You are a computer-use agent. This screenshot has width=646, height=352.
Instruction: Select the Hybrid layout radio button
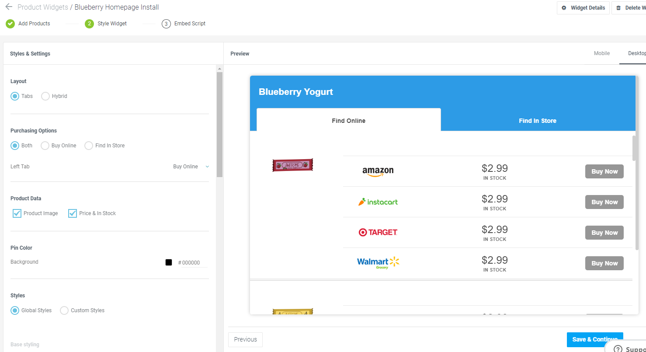[x=45, y=96]
